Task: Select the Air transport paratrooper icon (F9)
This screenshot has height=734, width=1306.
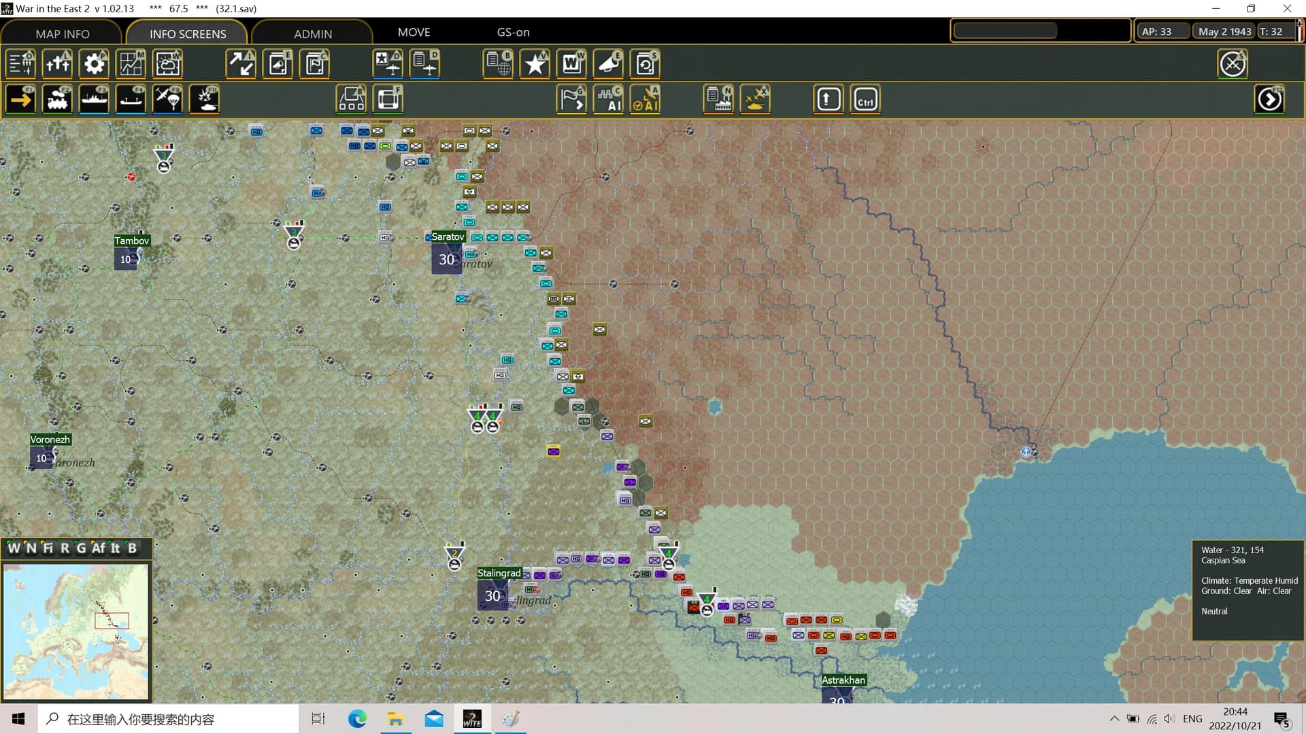Action: (167, 100)
